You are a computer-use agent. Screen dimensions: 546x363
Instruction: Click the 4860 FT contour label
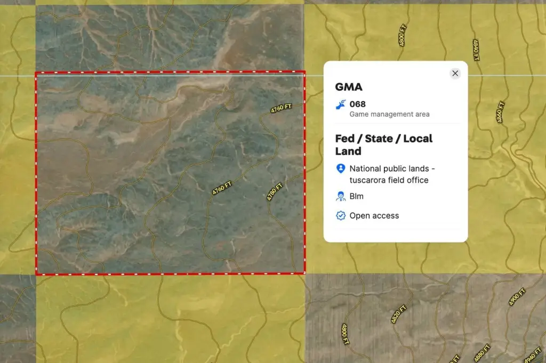(500, 112)
